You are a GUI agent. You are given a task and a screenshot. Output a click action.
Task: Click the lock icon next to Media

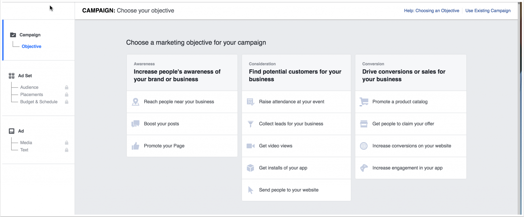[67, 143]
